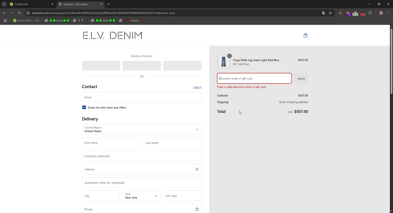Click the orange cookie extension icon
The image size is (393, 213).
pyautogui.click(x=341, y=13)
